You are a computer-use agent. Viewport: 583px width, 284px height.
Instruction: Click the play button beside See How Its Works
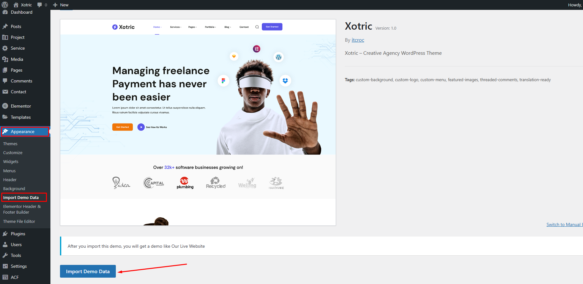coord(141,127)
